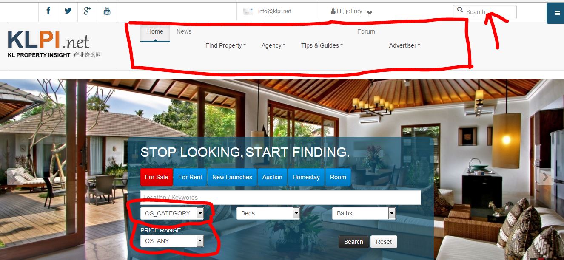This screenshot has height=260, width=564.
Task: Go to previous slide arrow
Action: pos(13,177)
